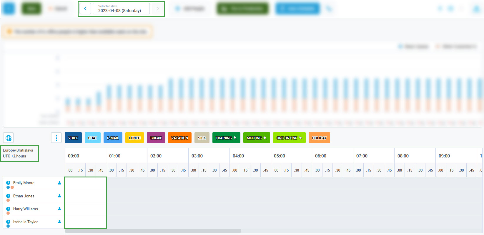Click the timezone globe icon

coord(9,138)
